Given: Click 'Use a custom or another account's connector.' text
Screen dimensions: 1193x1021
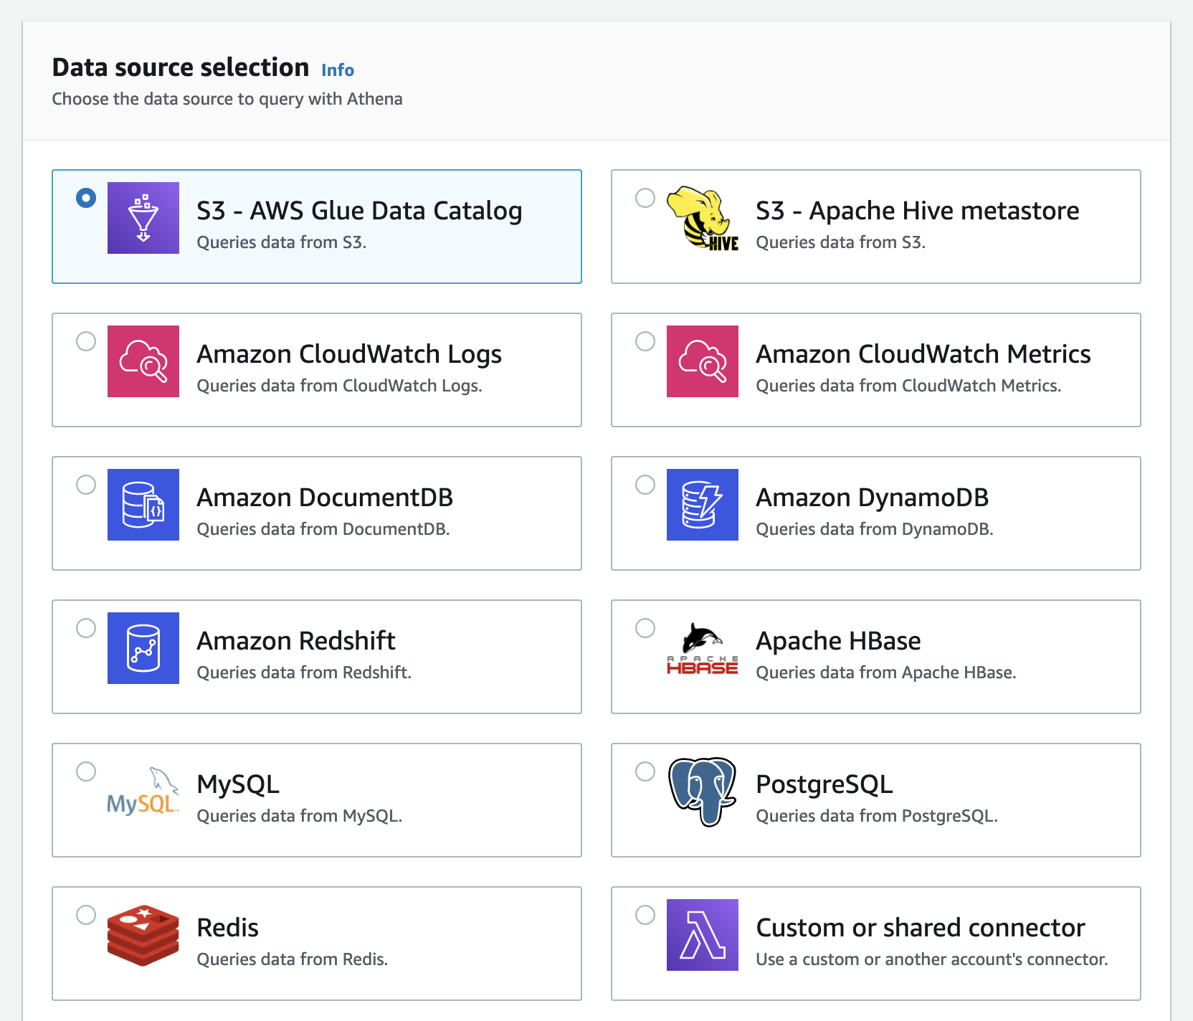Looking at the screenshot, I should [x=932, y=959].
